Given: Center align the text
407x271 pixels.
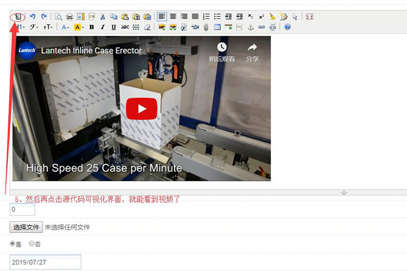Looking at the screenshot, I should click(173, 17).
